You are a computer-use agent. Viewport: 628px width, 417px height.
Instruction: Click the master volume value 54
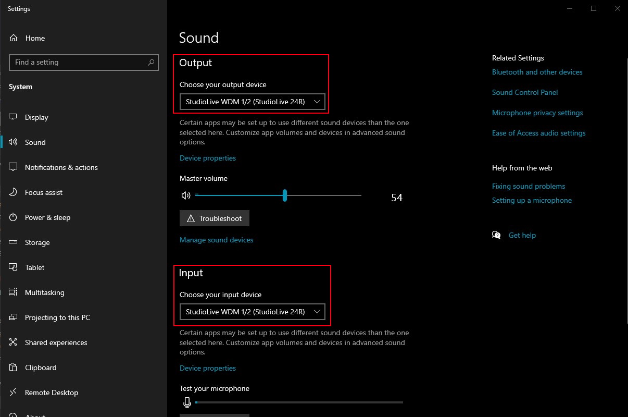(397, 198)
